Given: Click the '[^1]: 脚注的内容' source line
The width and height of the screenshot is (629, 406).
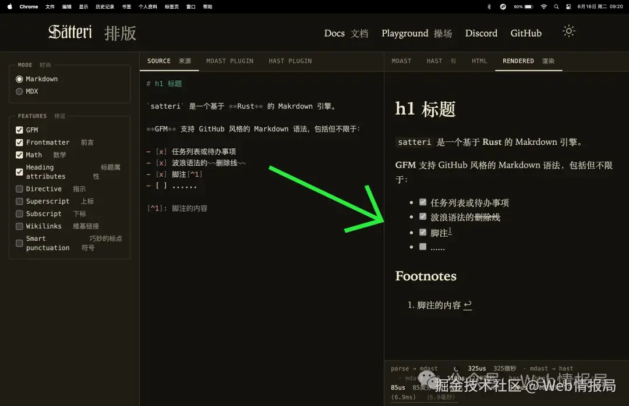Looking at the screenshot, I should click(177, 208).
